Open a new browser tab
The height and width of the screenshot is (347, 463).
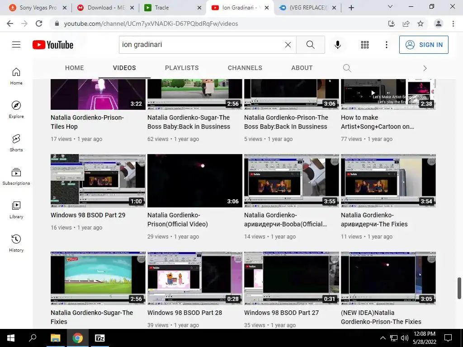(x=351, y=8)
